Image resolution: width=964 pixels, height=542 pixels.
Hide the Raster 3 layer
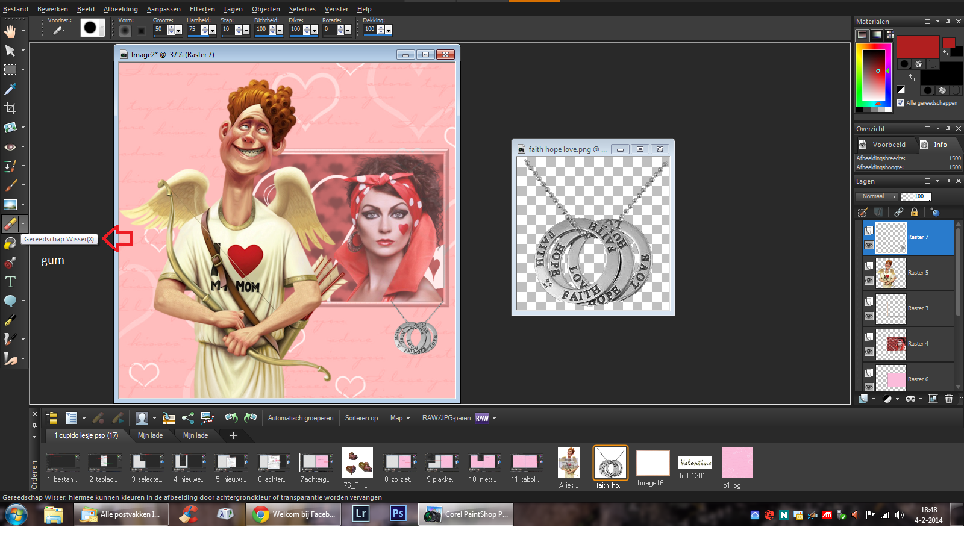tap(869, 316)
